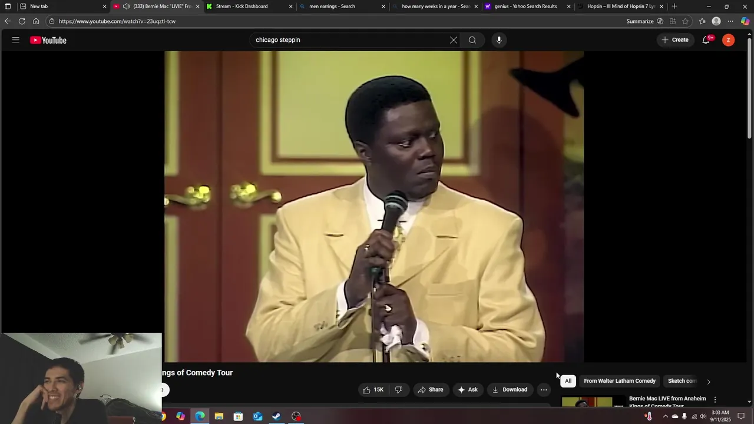Open Microsoft Edge in taskbar
This screenshot has height=424, width=754.
tap(200, 416)
